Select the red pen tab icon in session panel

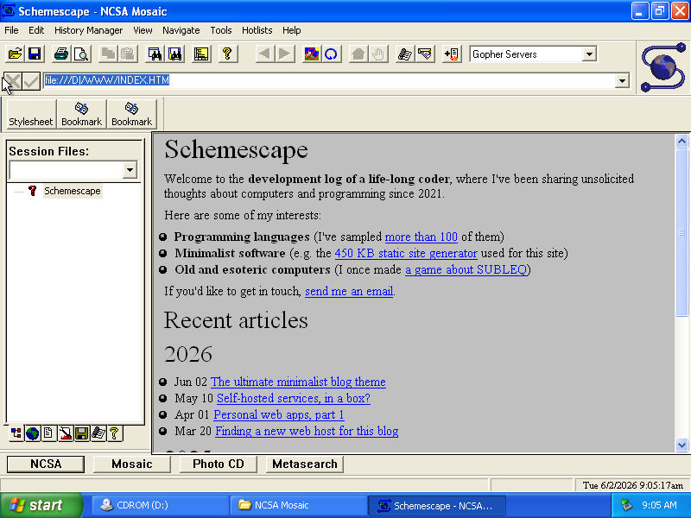pyautogui.click(x=66, y=433)
